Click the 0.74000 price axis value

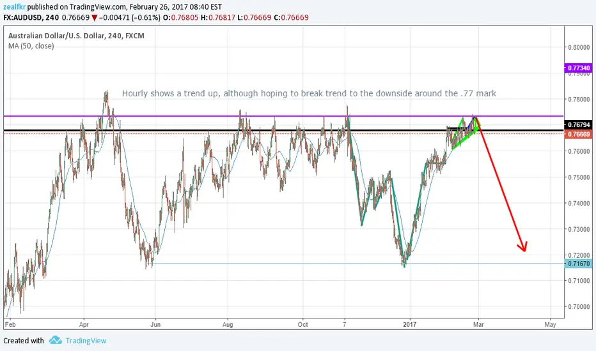click(579, 204)
